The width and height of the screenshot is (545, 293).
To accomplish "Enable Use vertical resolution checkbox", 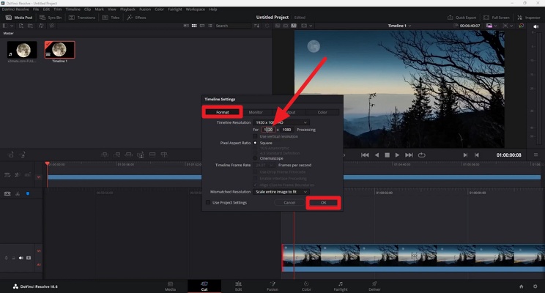I will point(255,136).
